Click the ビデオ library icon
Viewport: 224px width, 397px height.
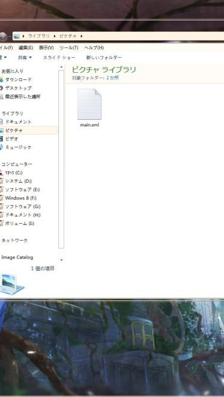(x=1, y=139)
